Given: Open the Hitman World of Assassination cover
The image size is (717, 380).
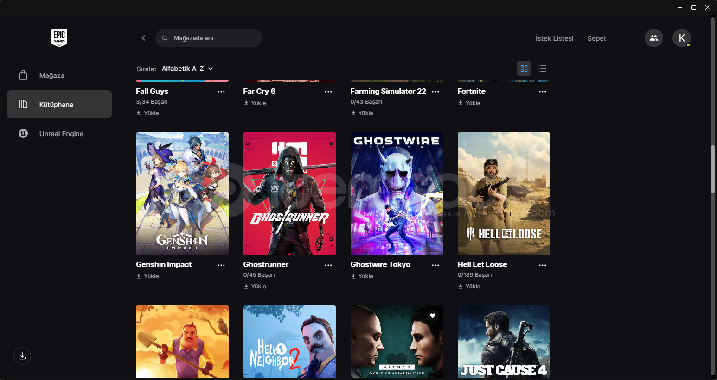Looking at the screenshot, I should coord(397,342).
